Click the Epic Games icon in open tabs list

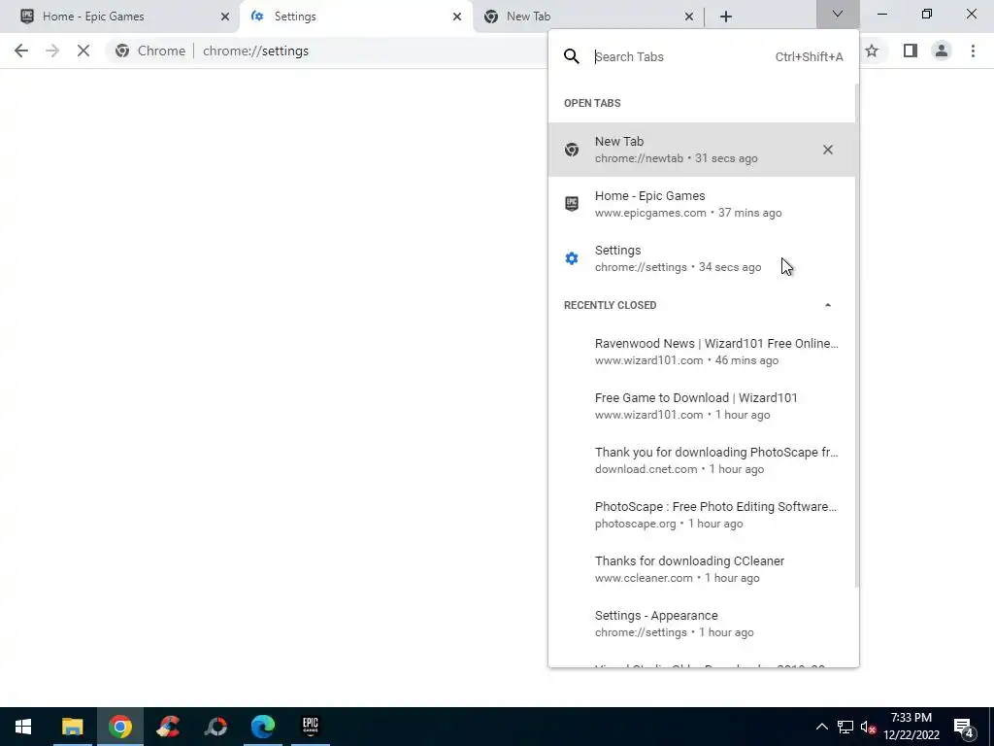(x=571, y=204)
